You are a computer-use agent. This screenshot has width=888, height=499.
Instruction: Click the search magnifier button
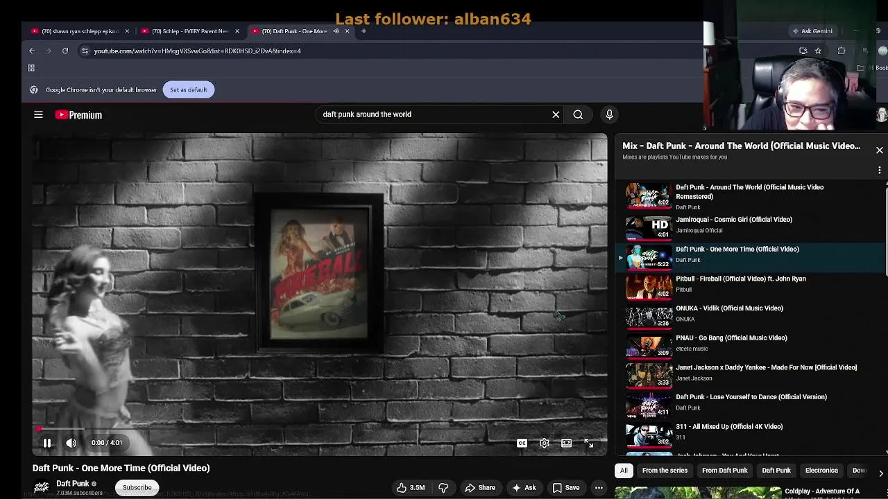tap(578, 114)
